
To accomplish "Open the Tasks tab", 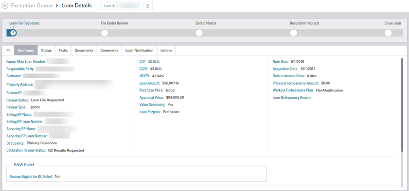I will pyautogui.click(x=63, y=51).
